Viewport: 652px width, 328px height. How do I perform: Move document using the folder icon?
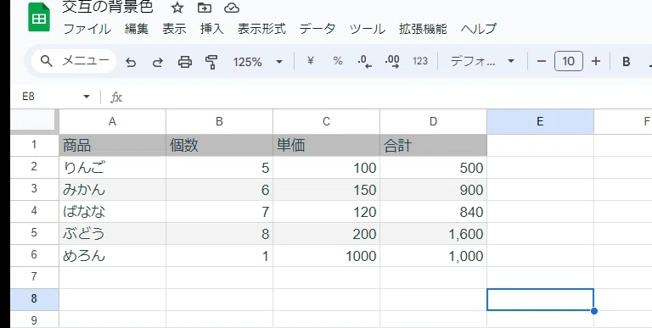click(204, 8)
